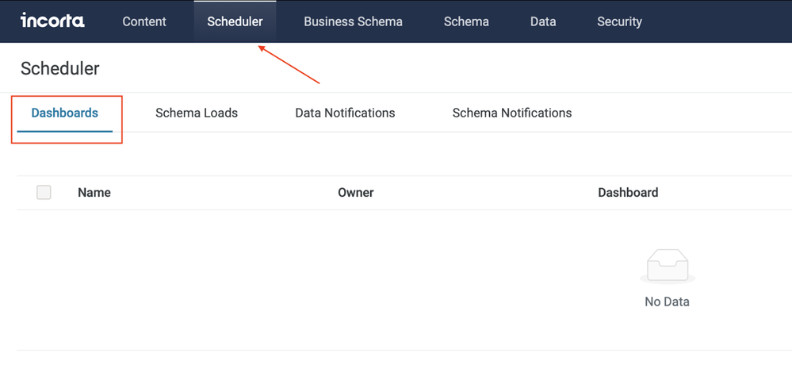792x365 pixels.
Task: Open the Content menu
Action: click(x=144, y=21)
